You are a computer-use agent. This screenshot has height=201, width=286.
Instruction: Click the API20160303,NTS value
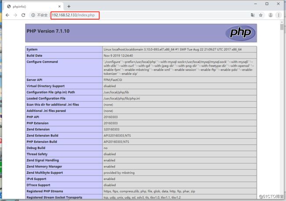[116, 142]
